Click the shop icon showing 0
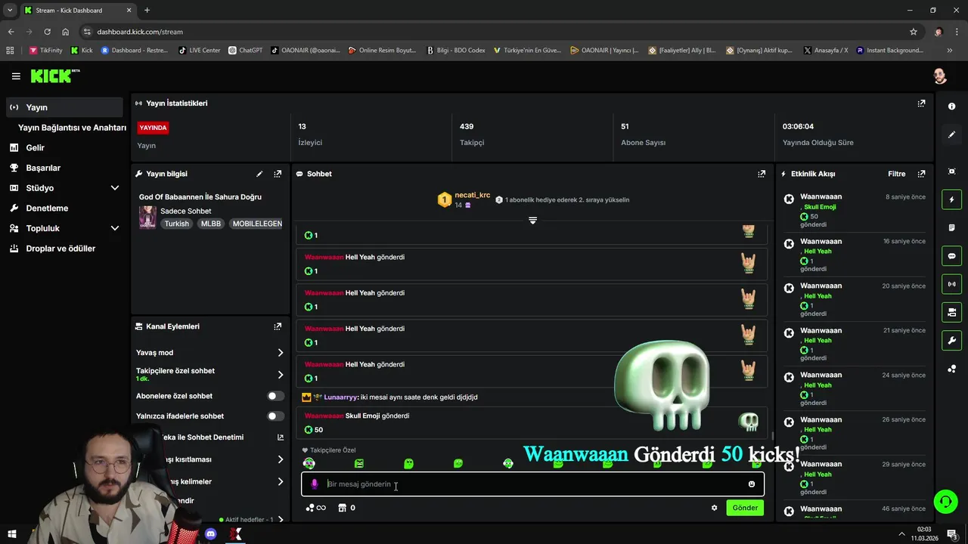This screenshot has width=968, height=544. tap(346, 508)
